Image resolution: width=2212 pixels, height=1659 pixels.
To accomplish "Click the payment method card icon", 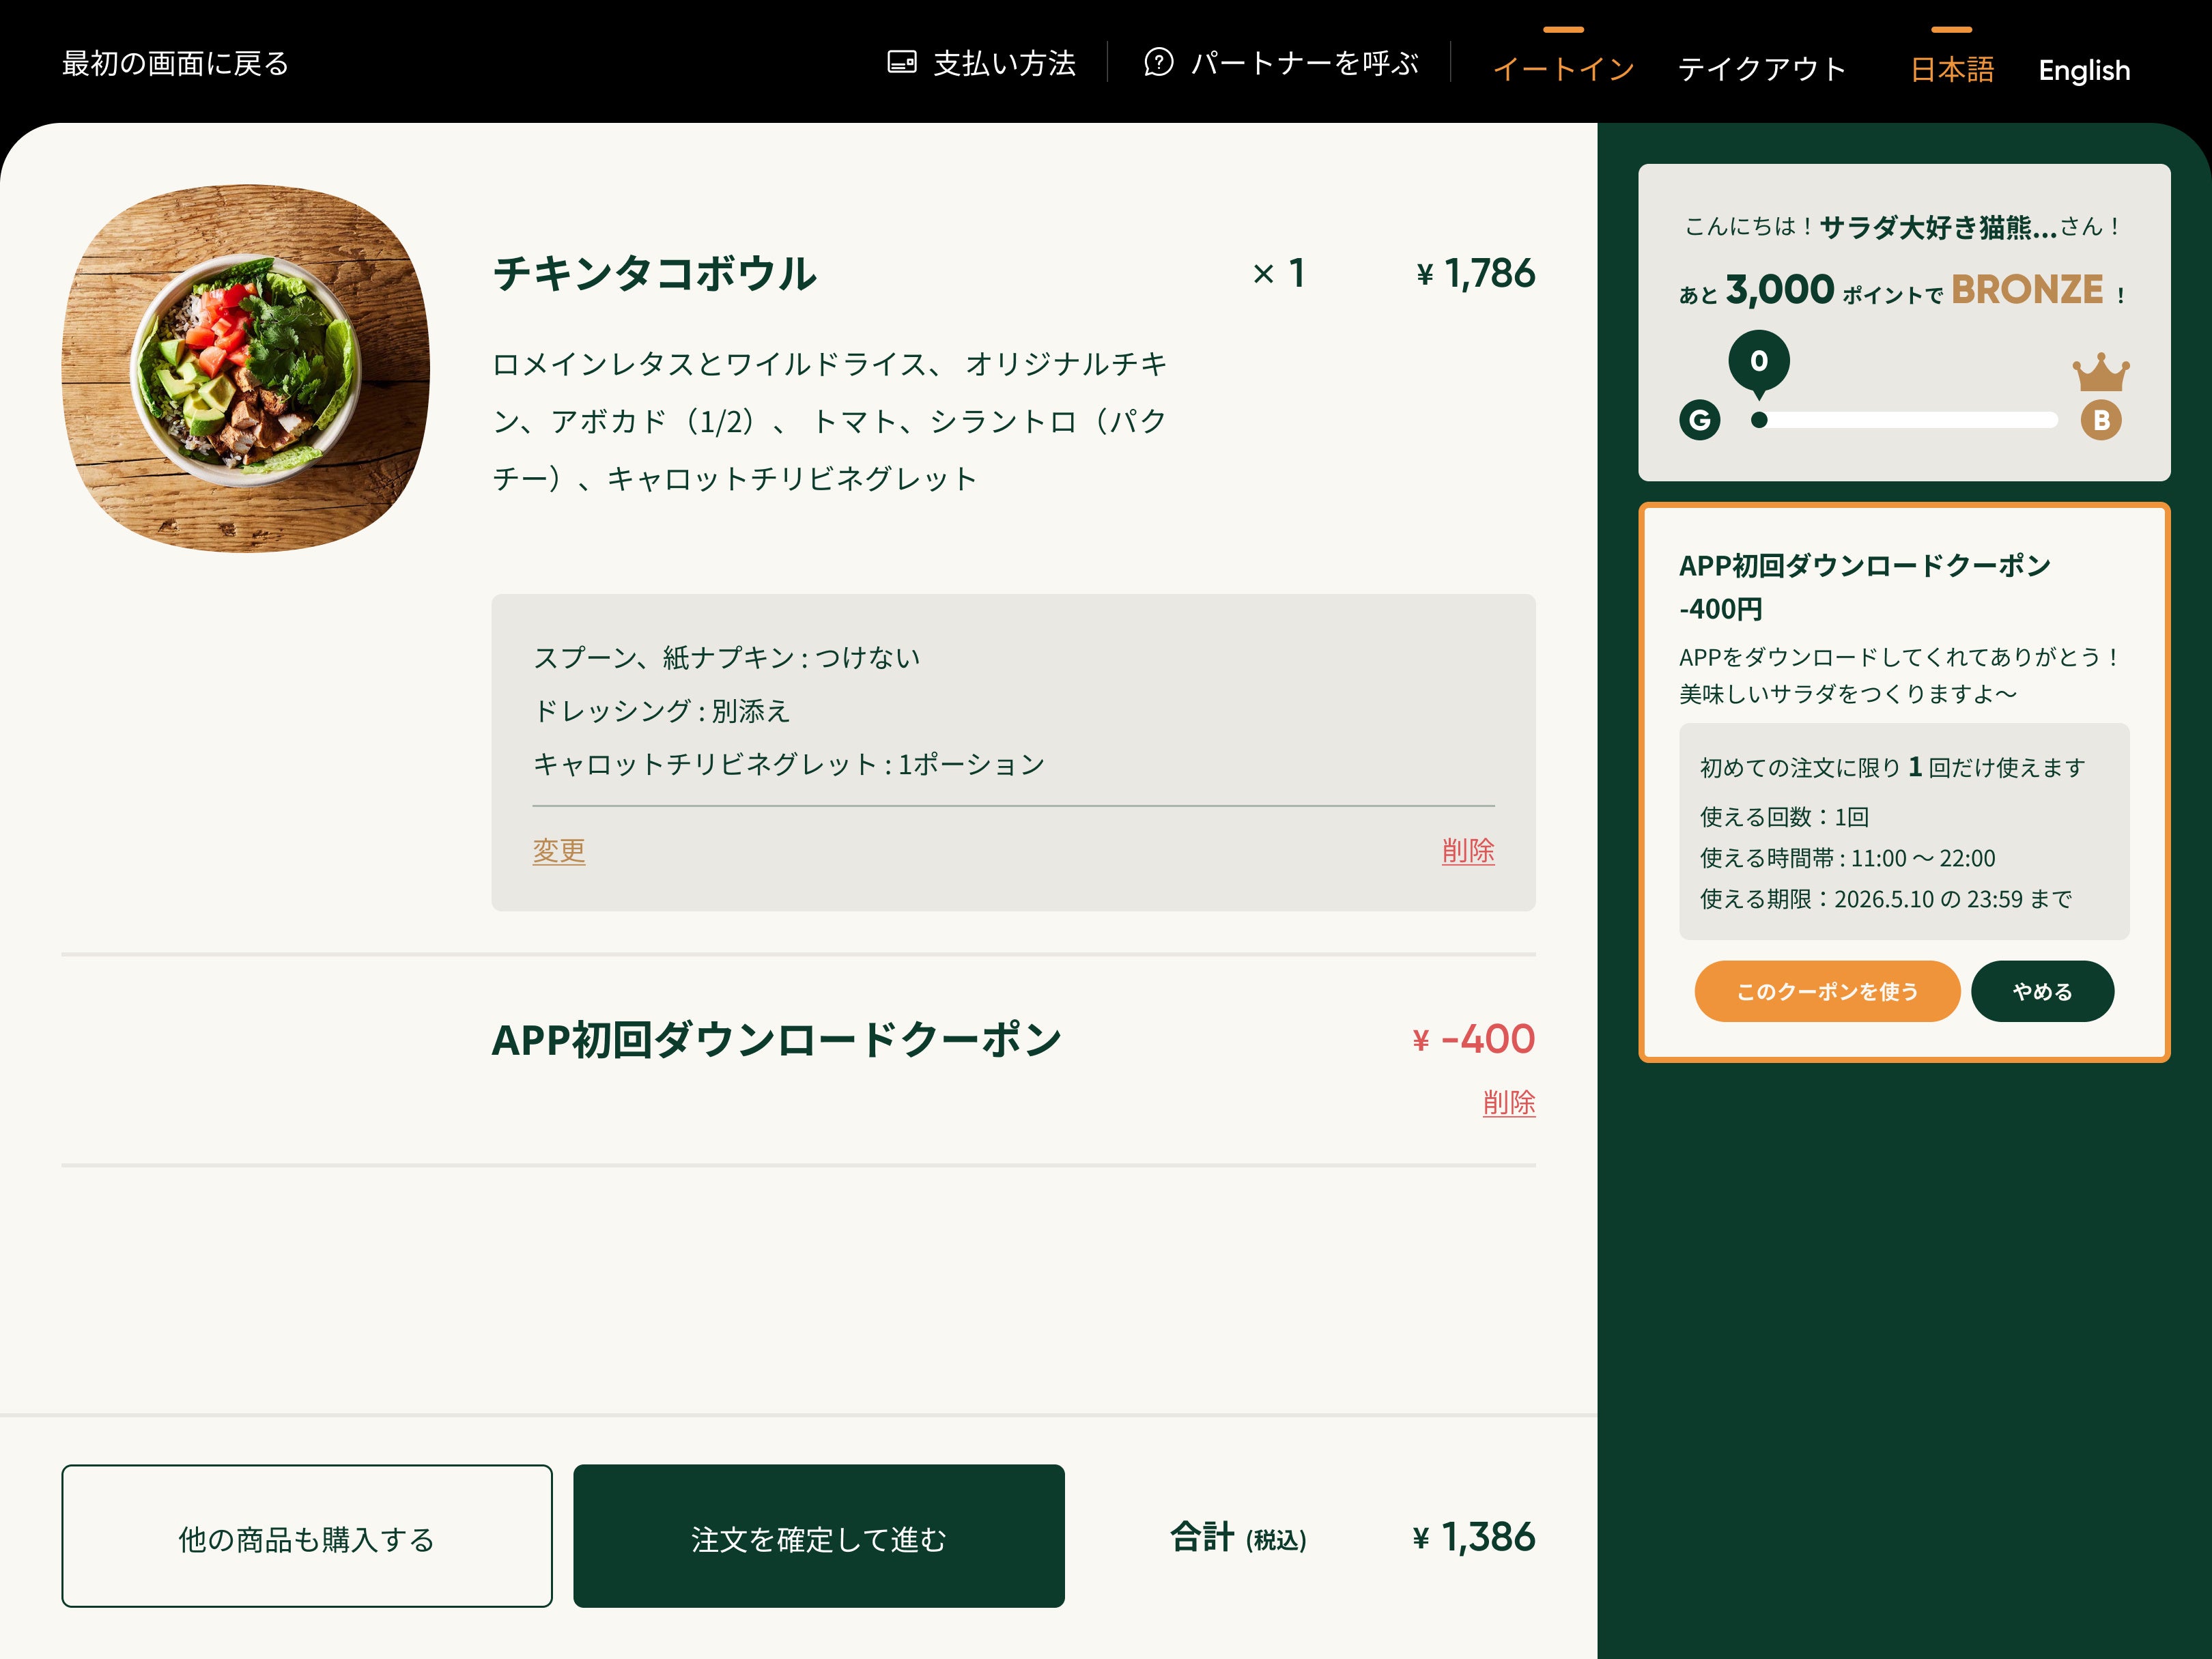I will point(901,63).
